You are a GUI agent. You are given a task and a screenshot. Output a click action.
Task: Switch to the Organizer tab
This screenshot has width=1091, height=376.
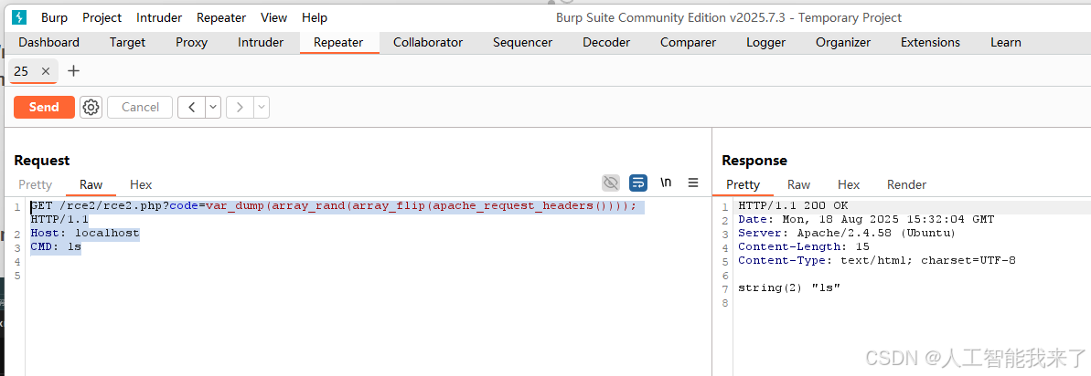pos(843,42)
